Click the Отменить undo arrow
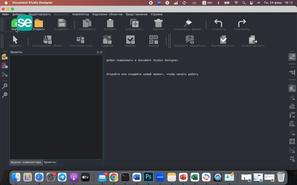 [219, 23]
